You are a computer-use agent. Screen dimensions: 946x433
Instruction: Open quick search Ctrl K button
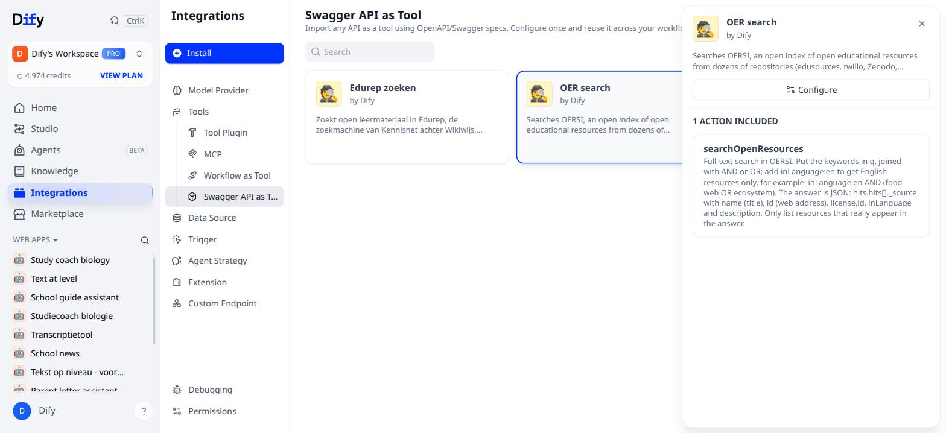coord(128,21)
